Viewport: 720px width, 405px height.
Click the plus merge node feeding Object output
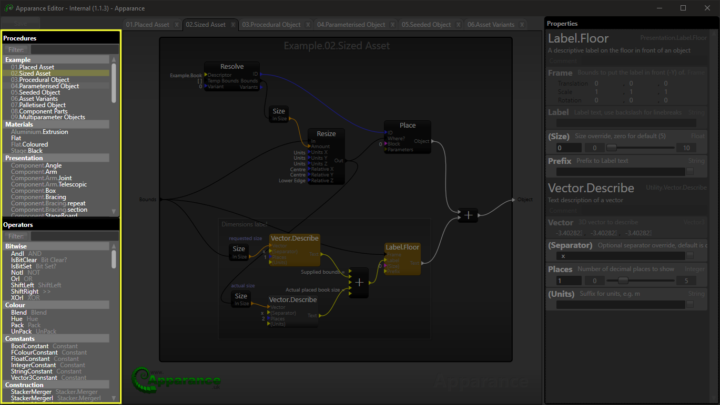[x=468, y=215]
